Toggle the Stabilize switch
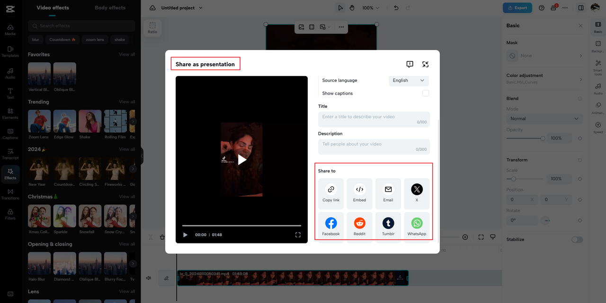This screenshot has width=606, height=303. (x=577, y=240)
